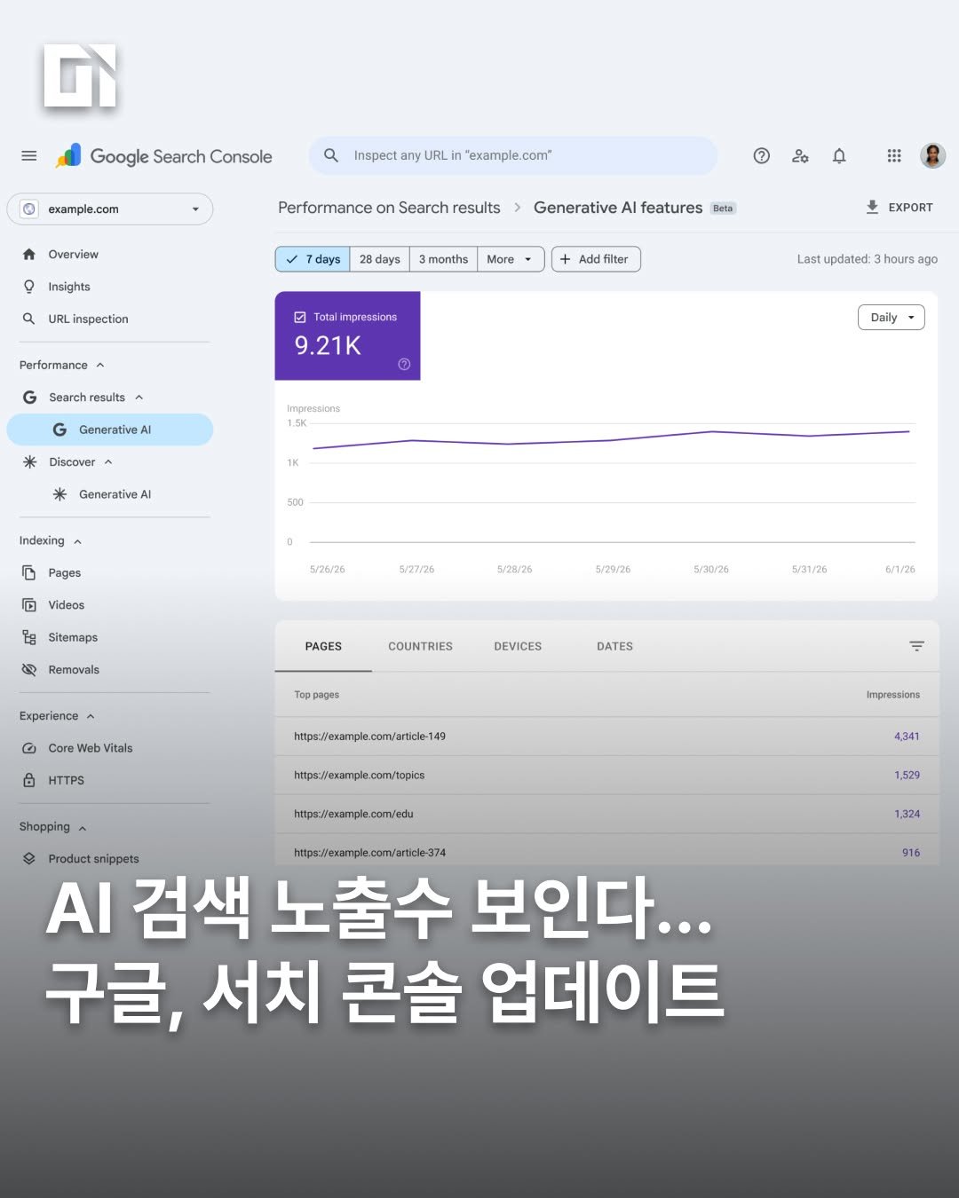959x1198 pixels.
Task: Open the hamburger main menu
Action: (29, 156)
